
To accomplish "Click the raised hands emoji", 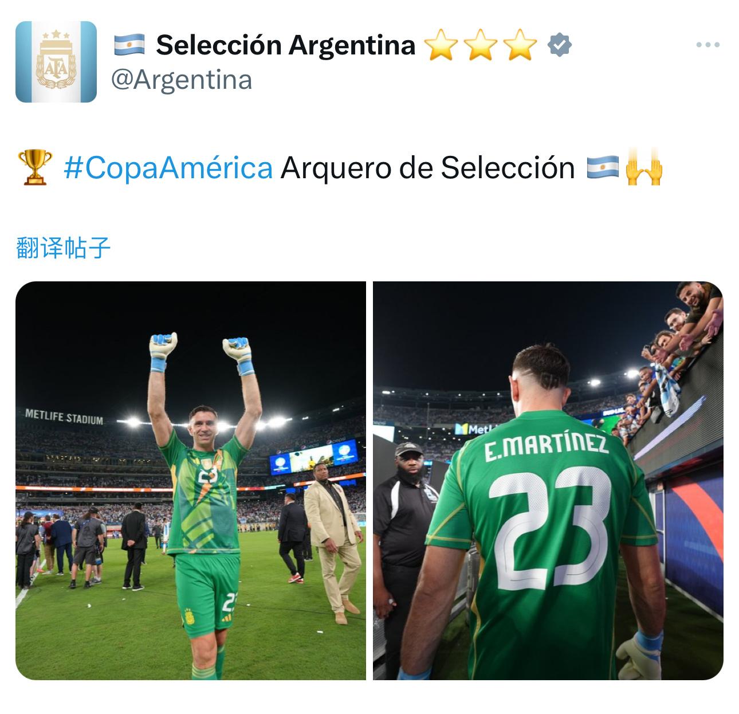I will [644, 168].
